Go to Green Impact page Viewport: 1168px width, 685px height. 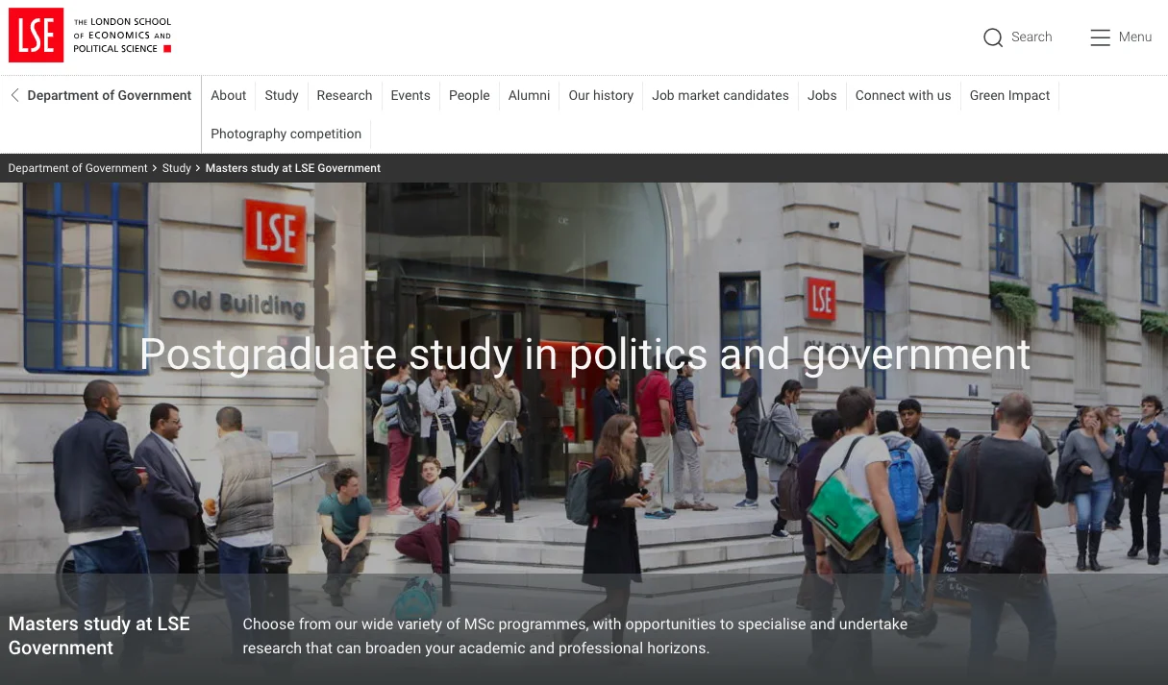pyautogui.click(x=1009, y=95)
